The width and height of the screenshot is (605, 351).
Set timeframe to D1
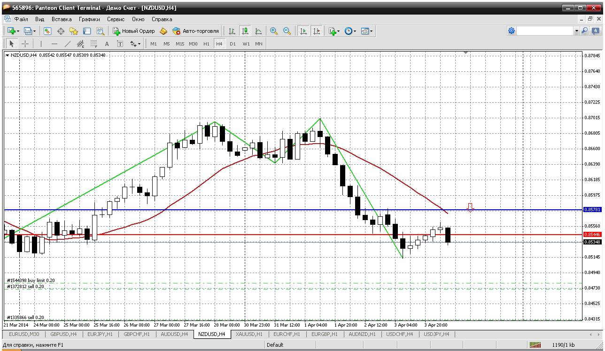[x=233, y=44]
